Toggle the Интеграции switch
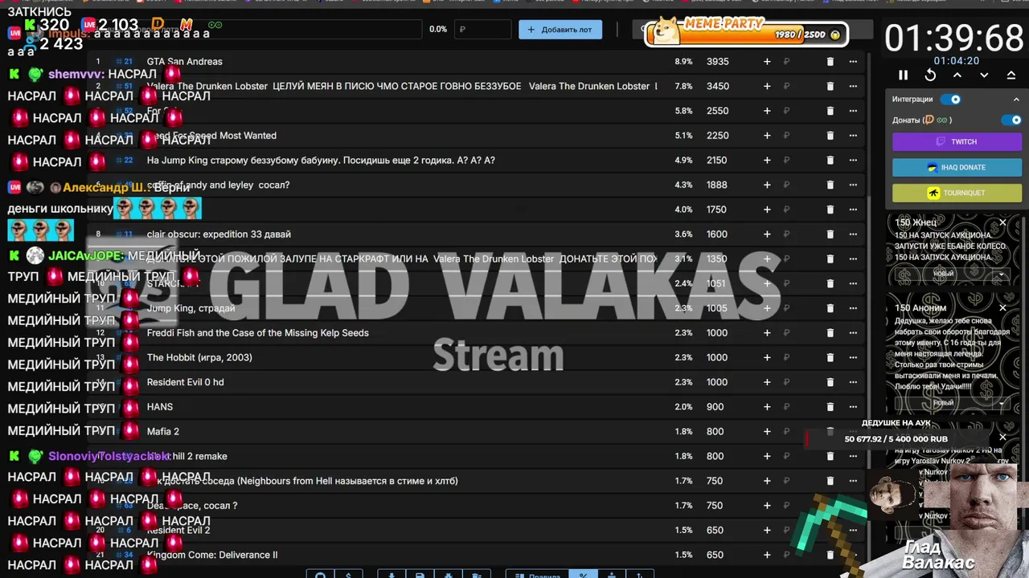 click(951, 100)
